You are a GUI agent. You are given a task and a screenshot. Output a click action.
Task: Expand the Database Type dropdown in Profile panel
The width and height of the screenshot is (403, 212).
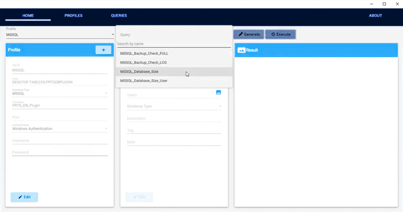tap(106, 93)
